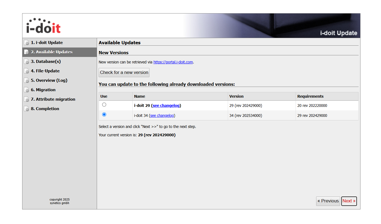Click the Your current version is line
381x224 pixels.
pyautogui.click(x=137, y=135)
